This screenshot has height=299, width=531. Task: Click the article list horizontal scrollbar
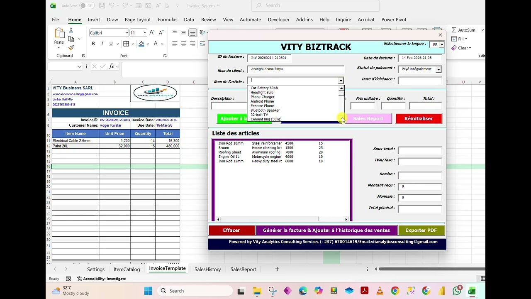282,219
